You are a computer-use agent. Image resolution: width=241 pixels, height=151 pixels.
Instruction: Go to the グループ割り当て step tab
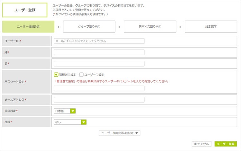click(89, 27)
